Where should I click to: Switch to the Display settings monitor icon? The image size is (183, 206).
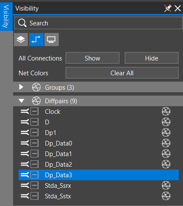click(52, 39)
